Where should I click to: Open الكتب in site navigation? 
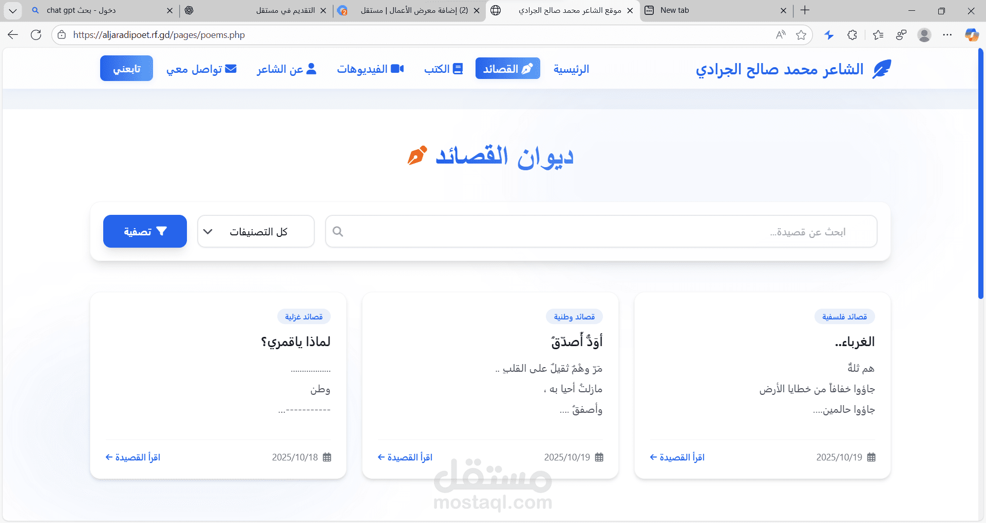point(444,69)
